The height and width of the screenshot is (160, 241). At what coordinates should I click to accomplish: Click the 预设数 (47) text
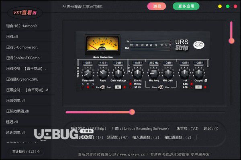point(118,137)
